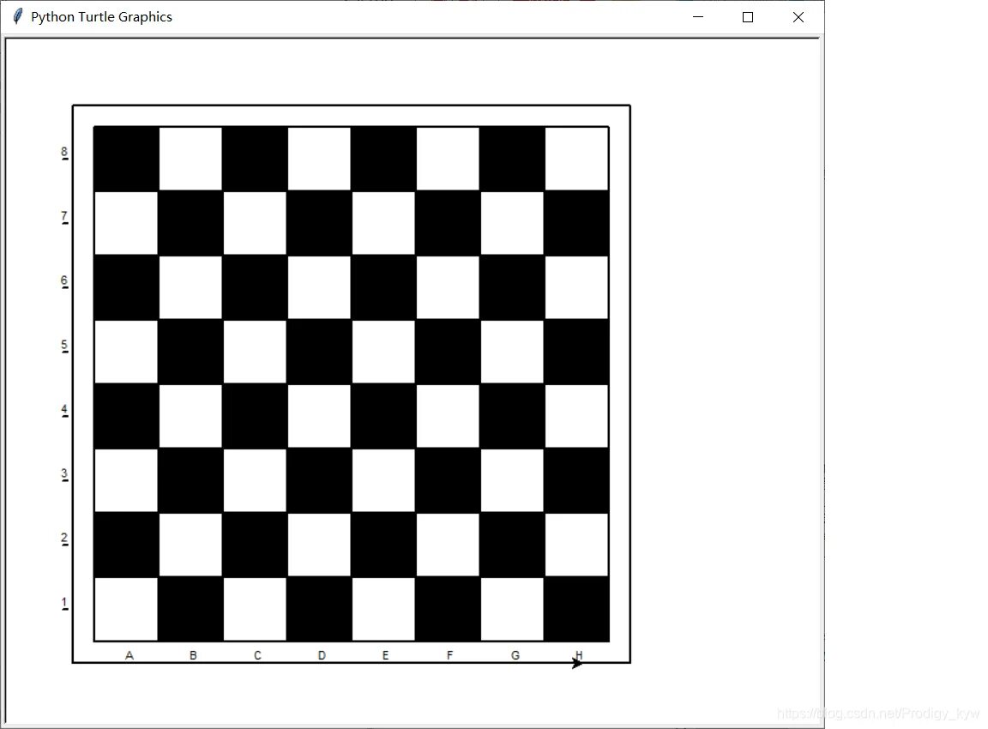
Task: Minimize the Python Turtle Graphics window
Action: [x=697, y=17]
